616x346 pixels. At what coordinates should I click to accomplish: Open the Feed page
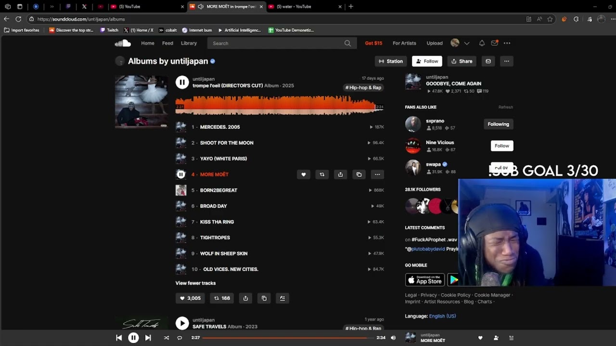click(167, 43)
